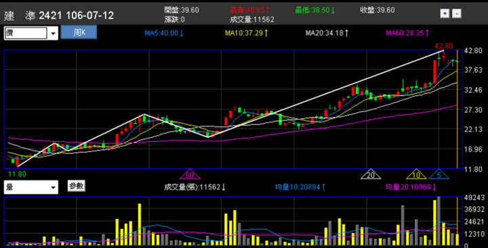The height and width of the screenshot is (248, 488).
Task: Click the 周K weekly chart button
Action: pos(79,32)
